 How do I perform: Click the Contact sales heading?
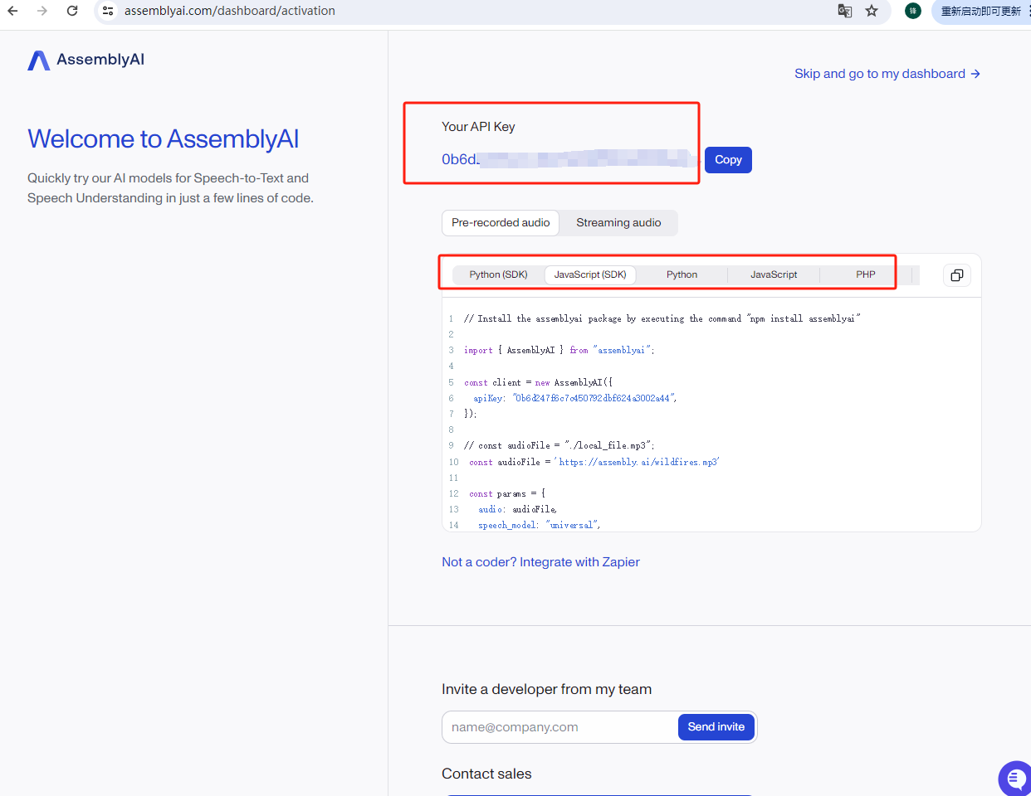pyautogui.click(x=486, y=774)
